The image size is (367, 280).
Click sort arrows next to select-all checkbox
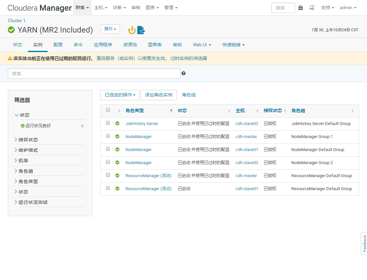119,111
